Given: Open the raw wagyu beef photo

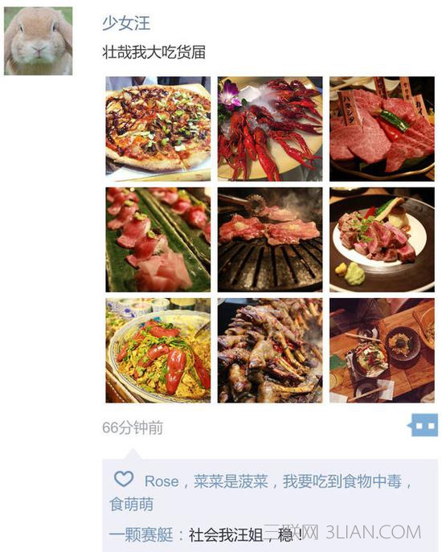Looking at the screenshot, I should pyautogui.click(x=382, y=129).
